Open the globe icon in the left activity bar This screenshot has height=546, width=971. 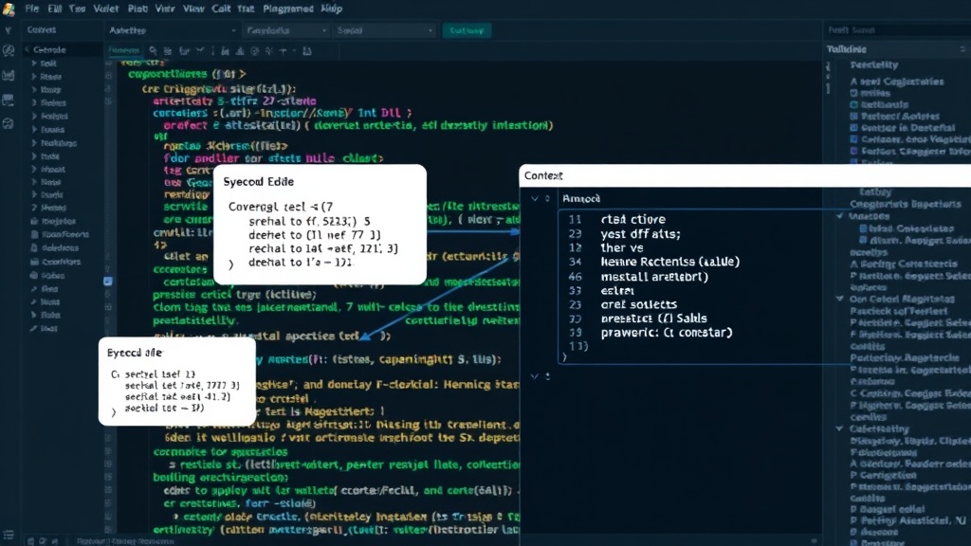(x=8, y=124)
